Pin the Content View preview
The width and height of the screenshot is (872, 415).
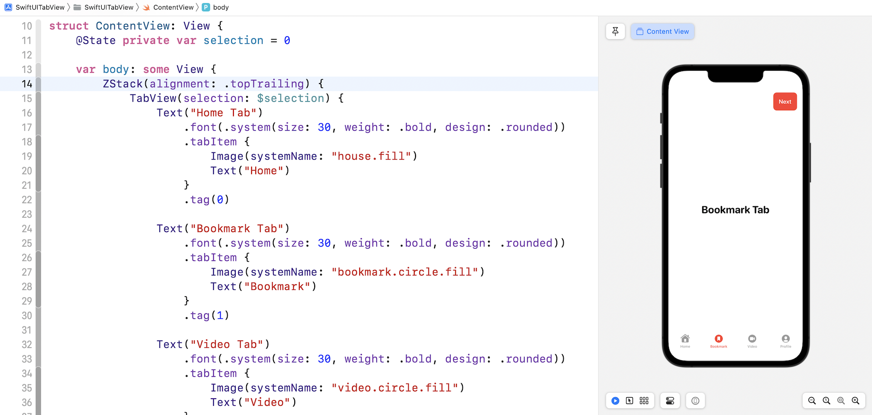coord(615,31)
